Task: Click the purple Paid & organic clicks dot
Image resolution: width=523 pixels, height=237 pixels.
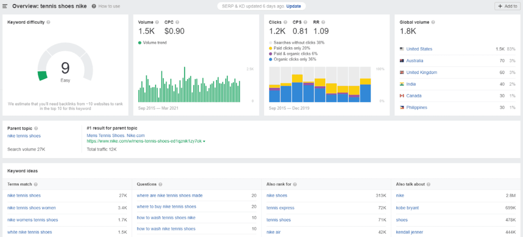Action: pos(271,54)
